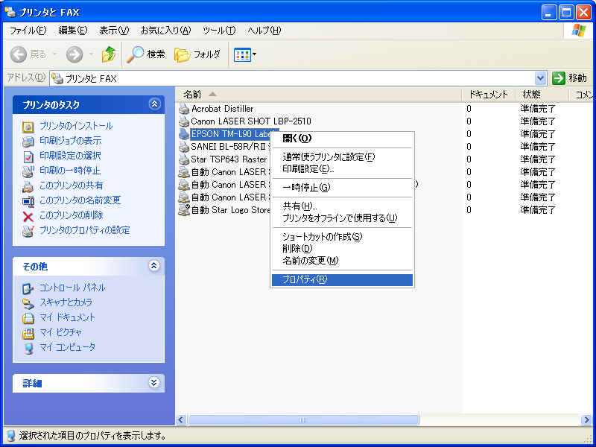
Task: Click the scroll-left arrow of the list
Action: click(181, 419)
